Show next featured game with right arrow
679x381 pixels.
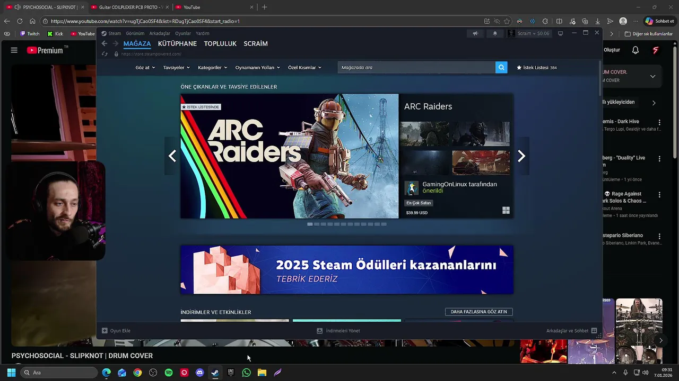click(521, 156)
